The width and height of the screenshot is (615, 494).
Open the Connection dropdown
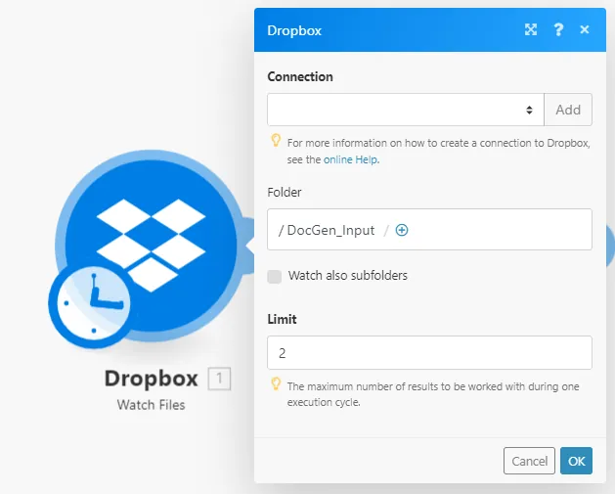pos(406,110)
